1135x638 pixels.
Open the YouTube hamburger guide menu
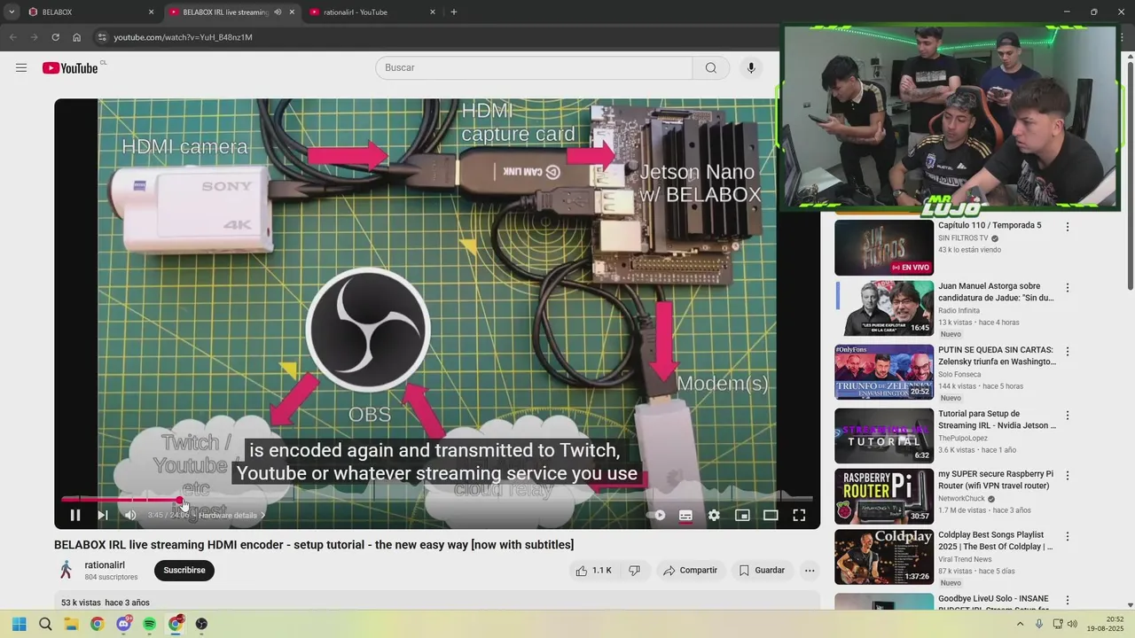coord(21,68)
